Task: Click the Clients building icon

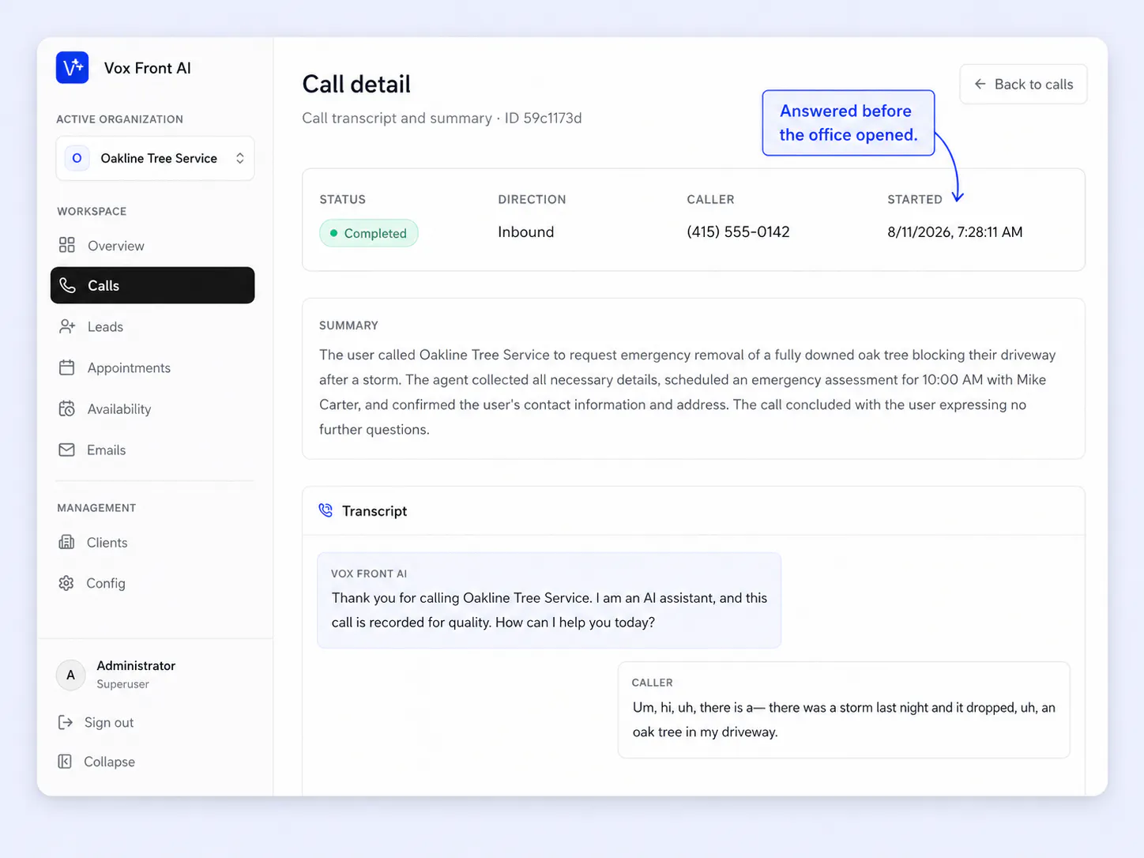Action: click(67, 542)
